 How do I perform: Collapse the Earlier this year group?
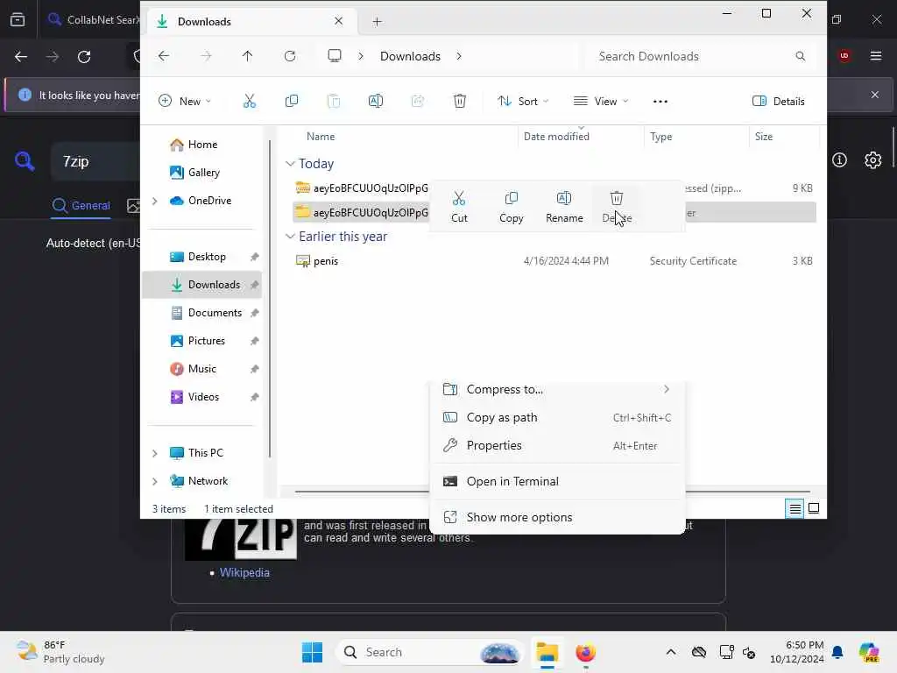coord(290,237)
